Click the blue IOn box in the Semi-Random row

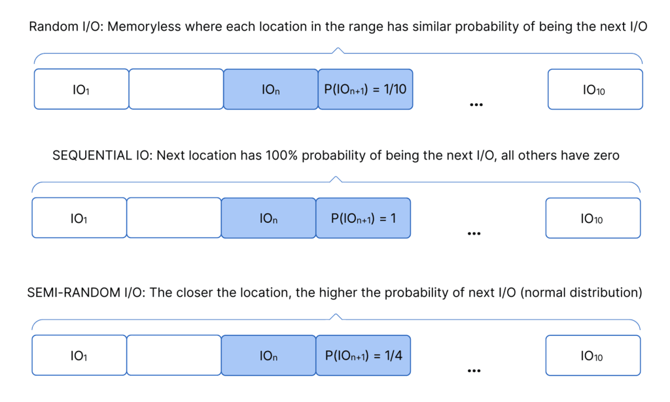point(268,356)
